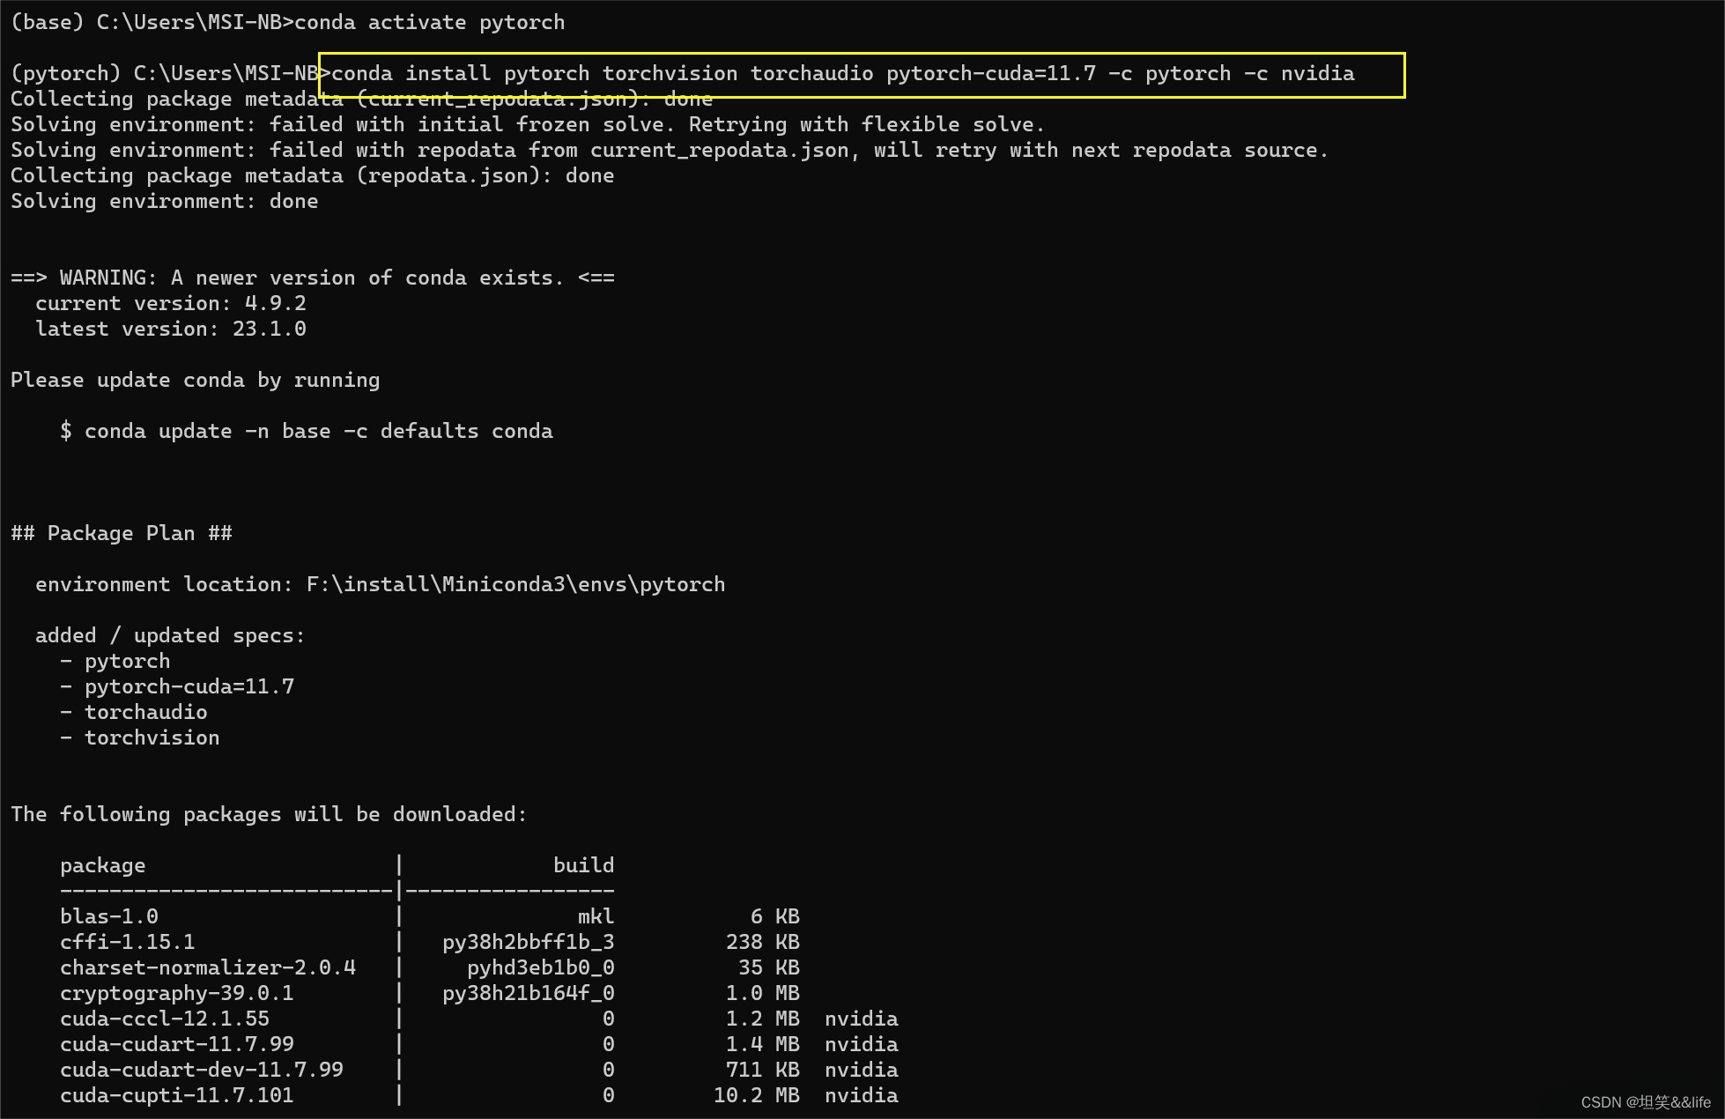Click the 'build' column header
Viewport: 1725px width, 1119px height.
pyautogui.click(x=584, y=865)
